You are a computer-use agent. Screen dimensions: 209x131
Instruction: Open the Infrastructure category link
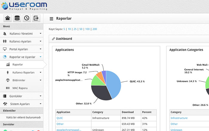pyautogui.click(x=179, y=118)
